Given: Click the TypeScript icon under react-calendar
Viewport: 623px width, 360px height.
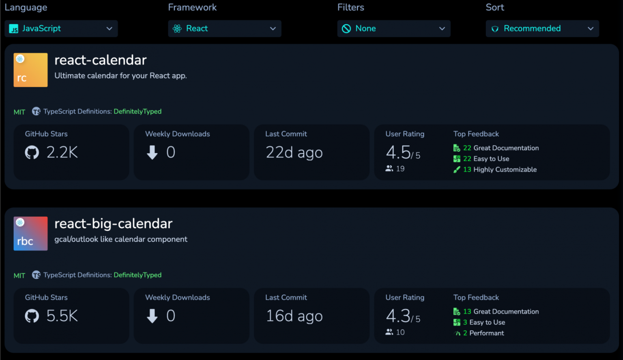Looking at the screenshot, I should pos(36,111).
